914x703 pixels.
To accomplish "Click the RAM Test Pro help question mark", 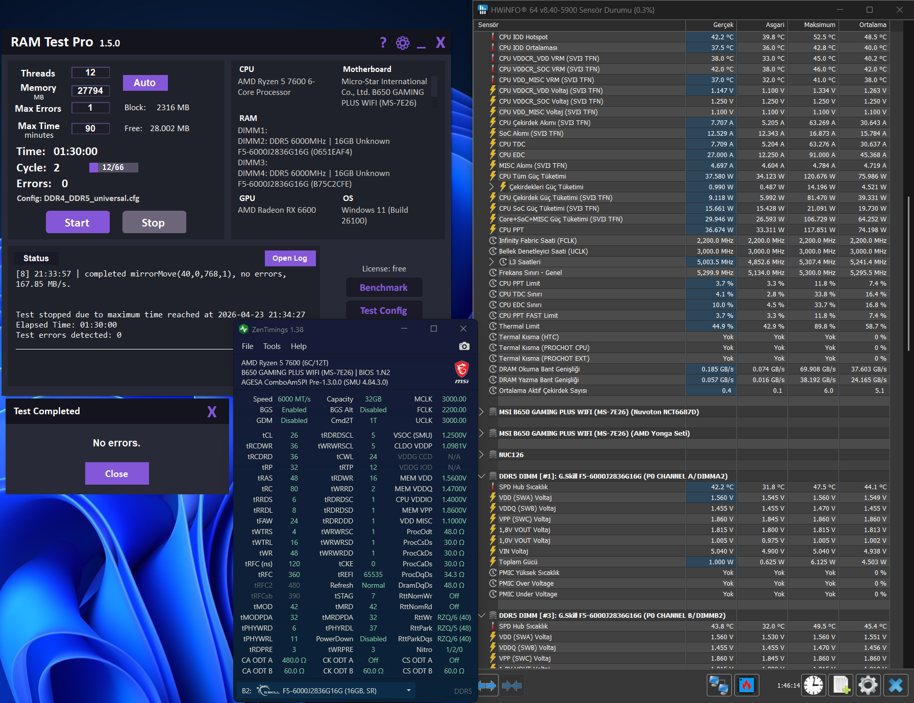I will [383, 43].
